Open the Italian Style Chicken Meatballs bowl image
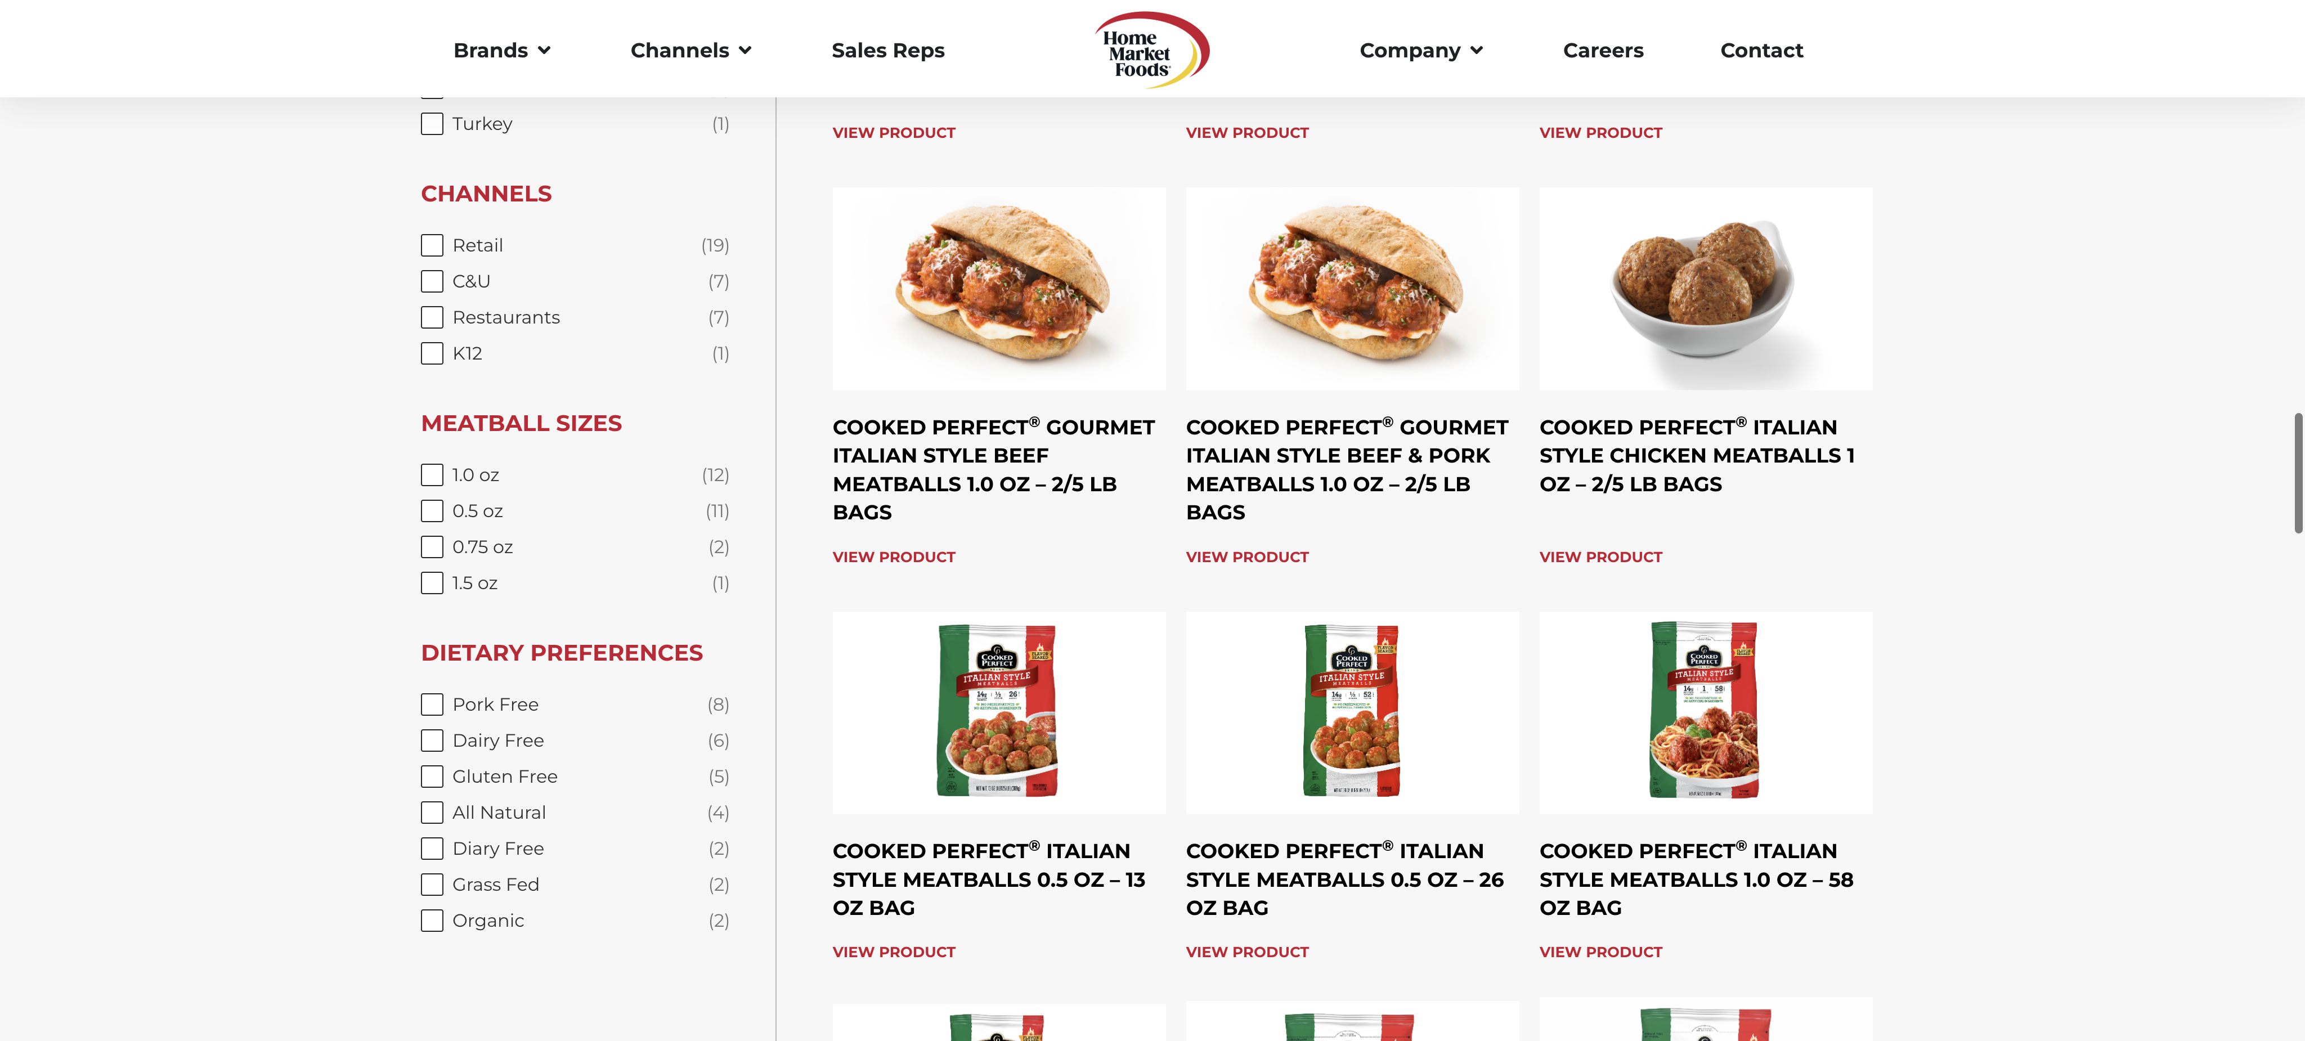This screenshot has width=2305, height=1041. [x=1706, y=288]
